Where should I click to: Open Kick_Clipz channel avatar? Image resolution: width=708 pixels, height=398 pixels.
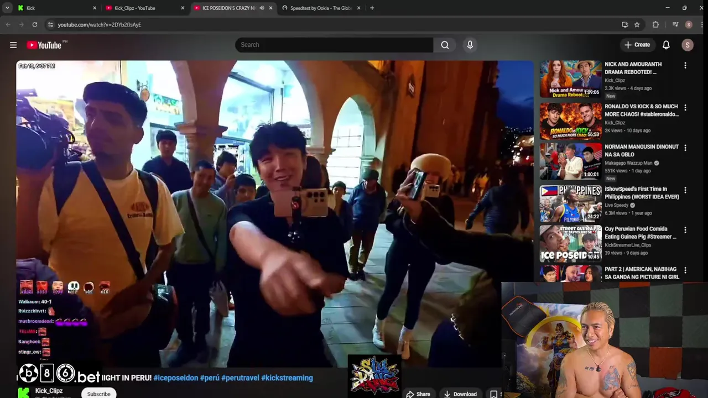tap(23, 392)
